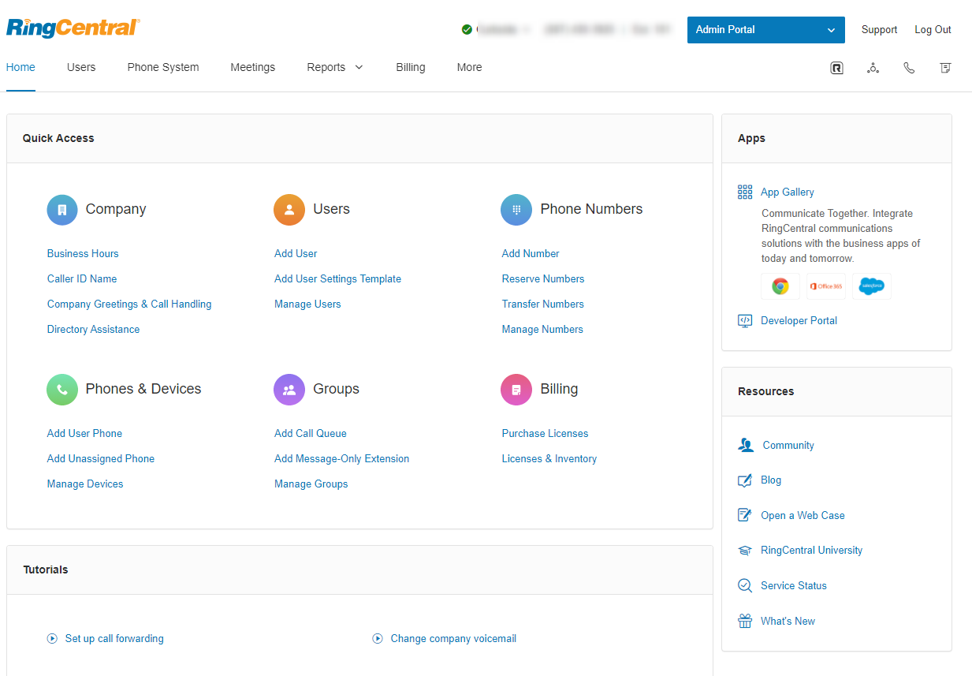Click Add Call Queue link
The image size is (972, 676).
[311, 434]
